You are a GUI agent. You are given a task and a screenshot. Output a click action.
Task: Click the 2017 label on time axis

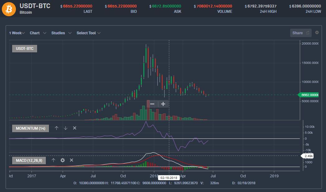click(x=31, y=176)
